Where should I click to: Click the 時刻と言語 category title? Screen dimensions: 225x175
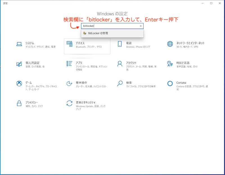coord(183,63)
